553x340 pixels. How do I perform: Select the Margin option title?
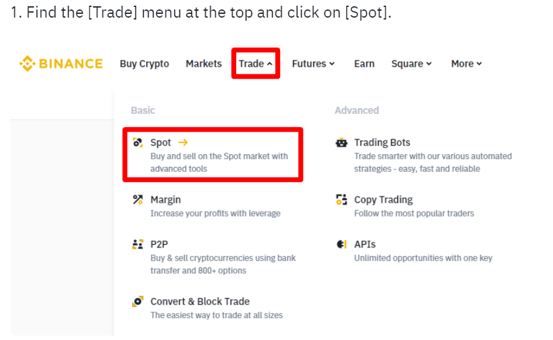click(x=166, y=200)
